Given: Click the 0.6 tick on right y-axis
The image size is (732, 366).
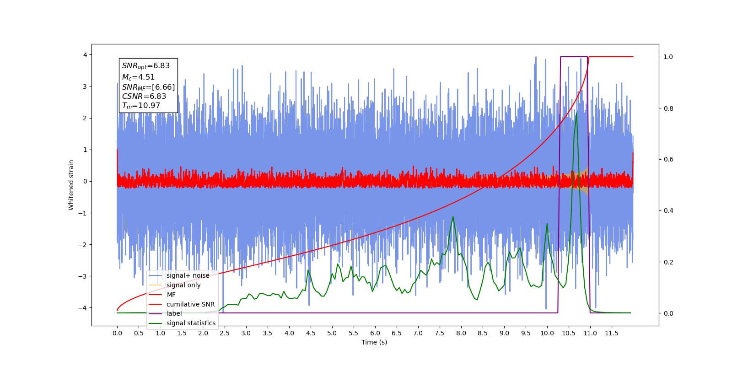Looking at the screenshot, I should point(668,159).
